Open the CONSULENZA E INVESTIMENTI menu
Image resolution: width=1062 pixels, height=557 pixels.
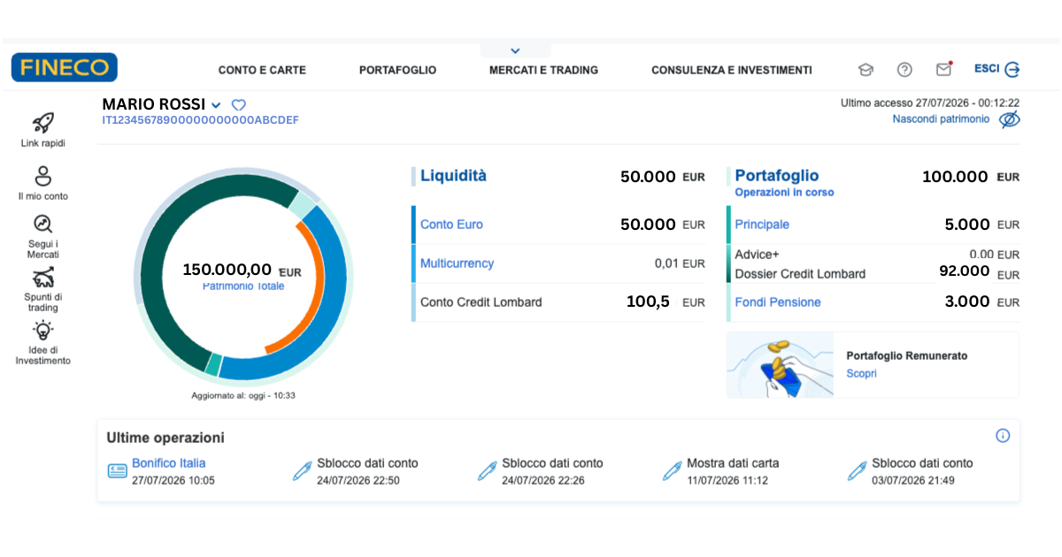click(x=731, y=70)
